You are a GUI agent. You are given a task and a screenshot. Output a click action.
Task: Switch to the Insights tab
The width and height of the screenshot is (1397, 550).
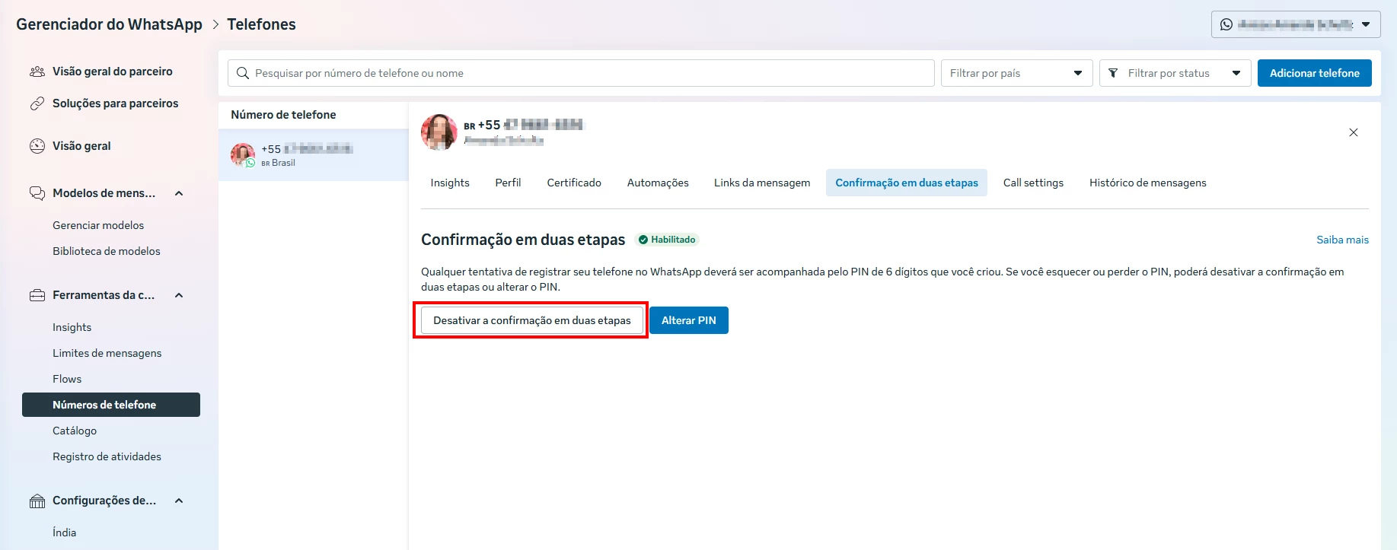pos(450,183)
